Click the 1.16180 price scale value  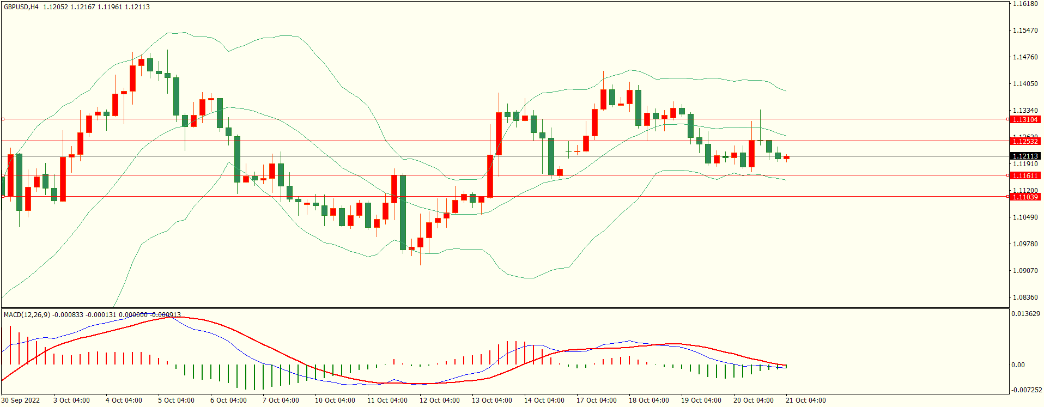tap(1025, 4)
